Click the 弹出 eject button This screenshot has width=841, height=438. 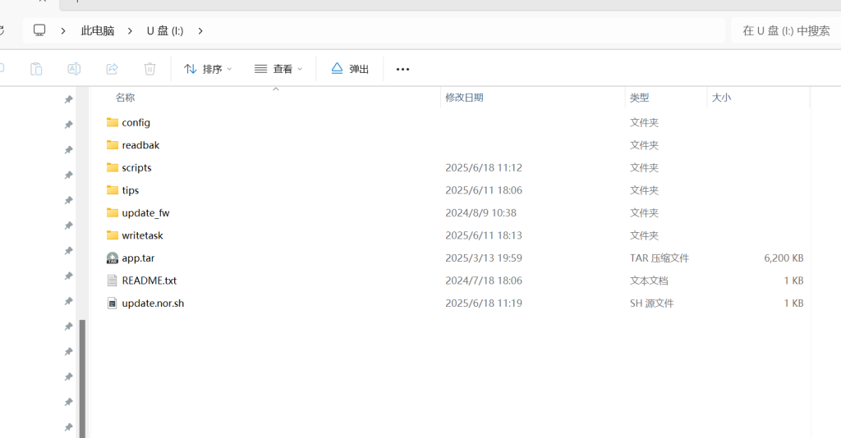[x=350, y=69]
